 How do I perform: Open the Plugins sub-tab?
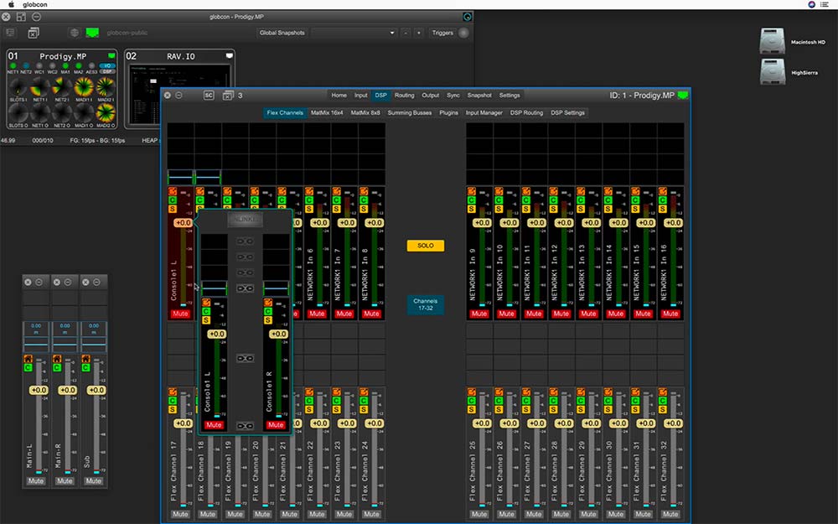tap(448, 113)
